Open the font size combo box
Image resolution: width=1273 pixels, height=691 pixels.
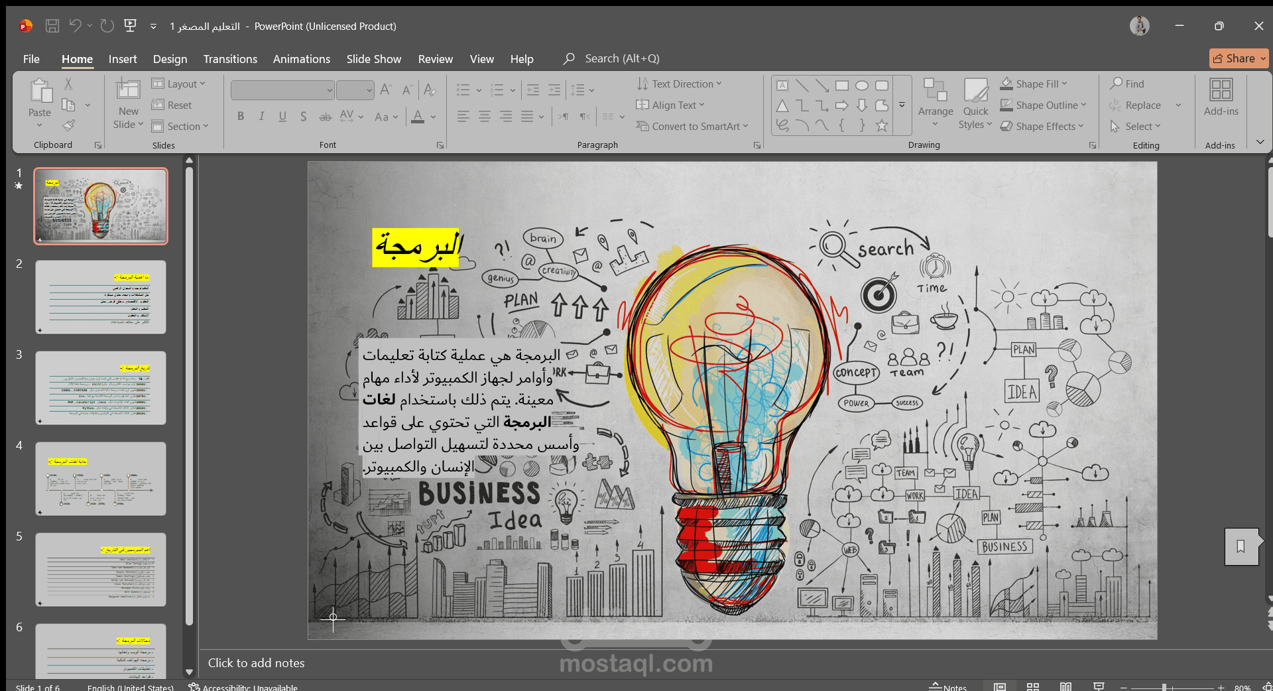click(355, 90)
